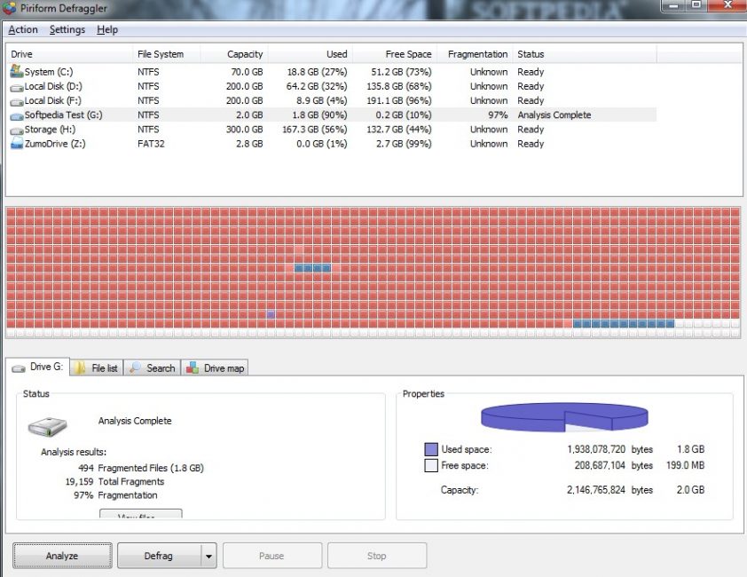The image size is (747, 577).
Task: Open the Action menu
Action: coord(23,29)
